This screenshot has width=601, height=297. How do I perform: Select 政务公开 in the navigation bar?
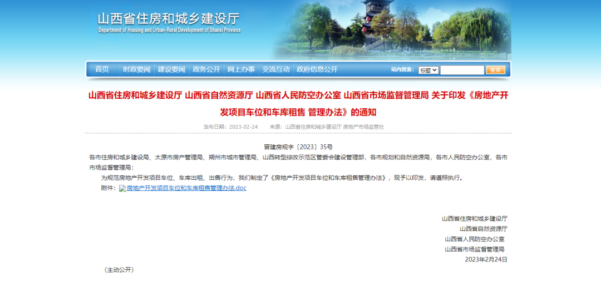(206, 69)
